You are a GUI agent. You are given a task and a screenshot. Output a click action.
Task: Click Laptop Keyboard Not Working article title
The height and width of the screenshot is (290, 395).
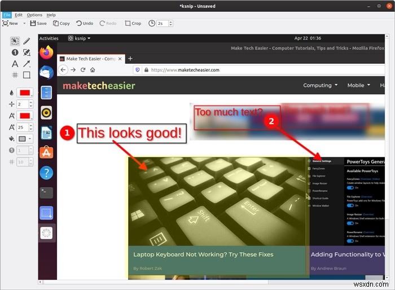(x=203, y=254)
